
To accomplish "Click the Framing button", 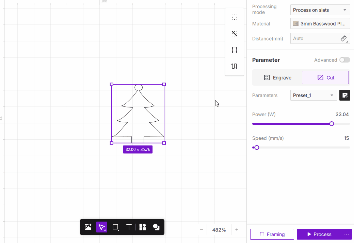I will pos(272,234).
